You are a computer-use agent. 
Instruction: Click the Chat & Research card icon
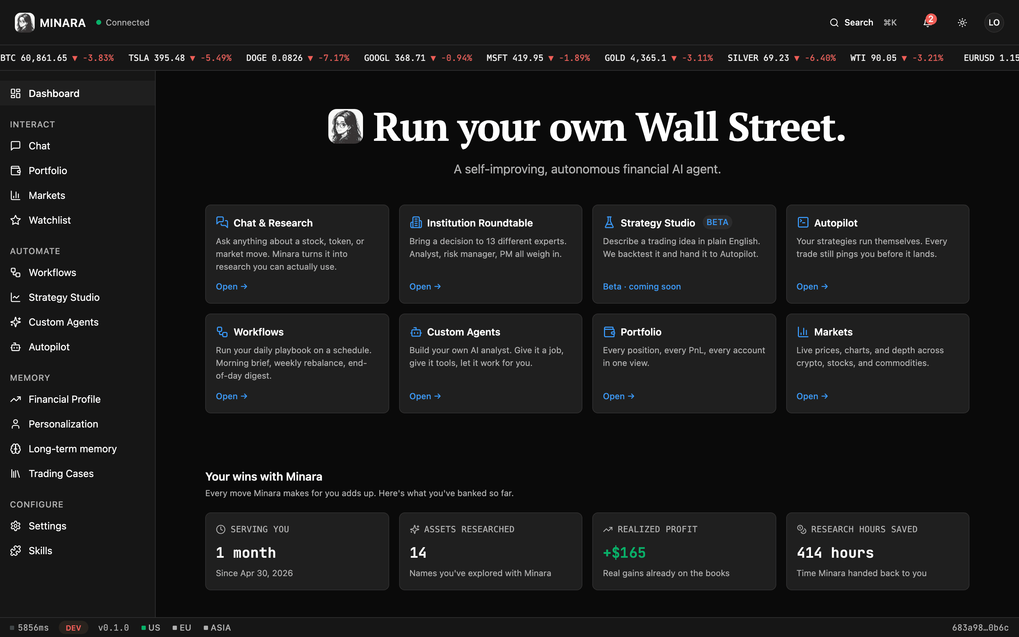click(222, 223)
